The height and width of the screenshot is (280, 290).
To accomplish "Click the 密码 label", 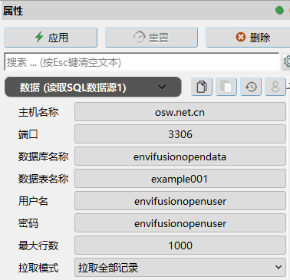I will (28, 223).
